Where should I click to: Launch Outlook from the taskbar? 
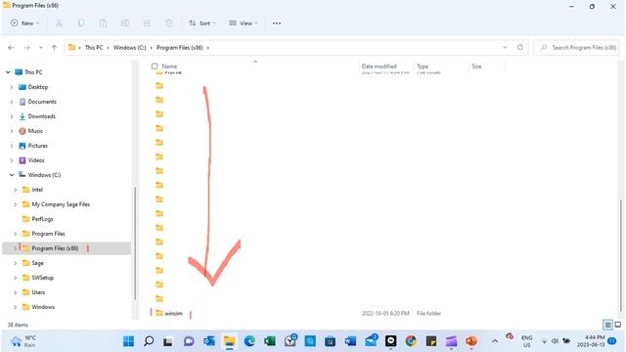209,341
